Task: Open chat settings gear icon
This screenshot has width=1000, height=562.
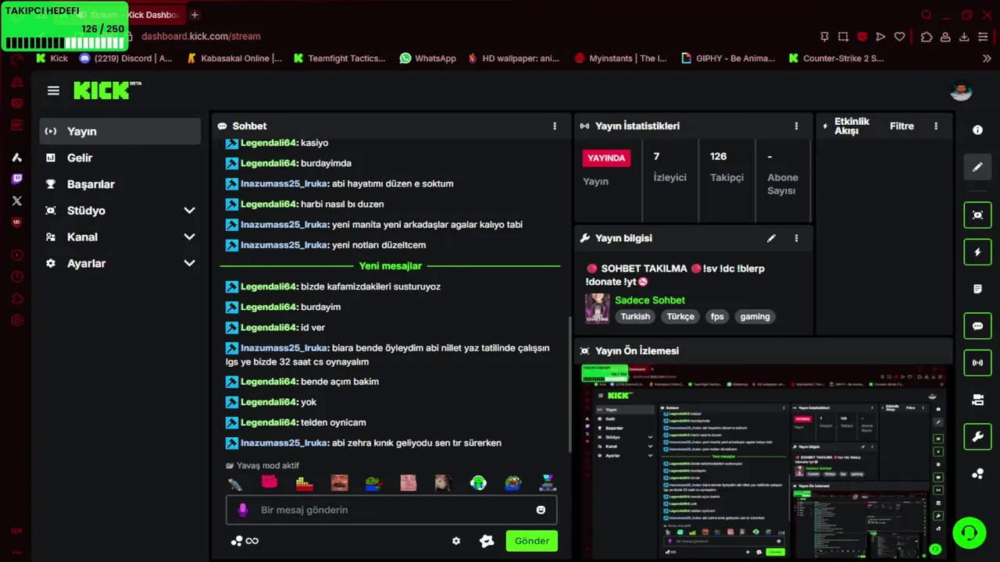Action: [x=456, y=541]
